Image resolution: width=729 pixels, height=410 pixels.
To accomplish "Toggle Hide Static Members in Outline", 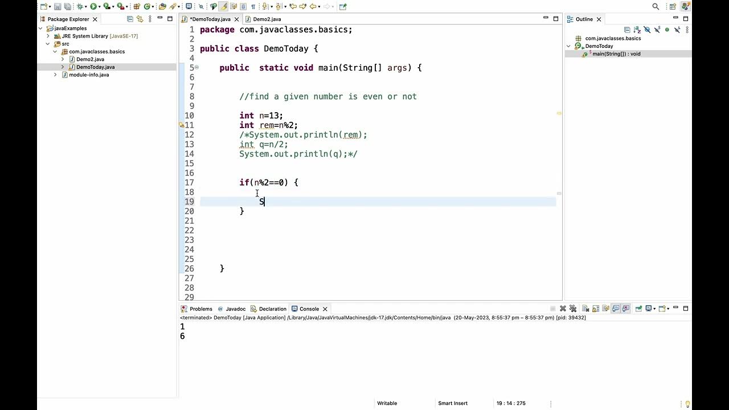I will (x=657, y=30).
